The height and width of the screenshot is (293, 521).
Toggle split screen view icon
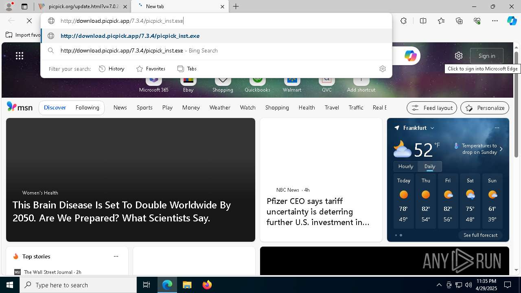pos(423,21)
